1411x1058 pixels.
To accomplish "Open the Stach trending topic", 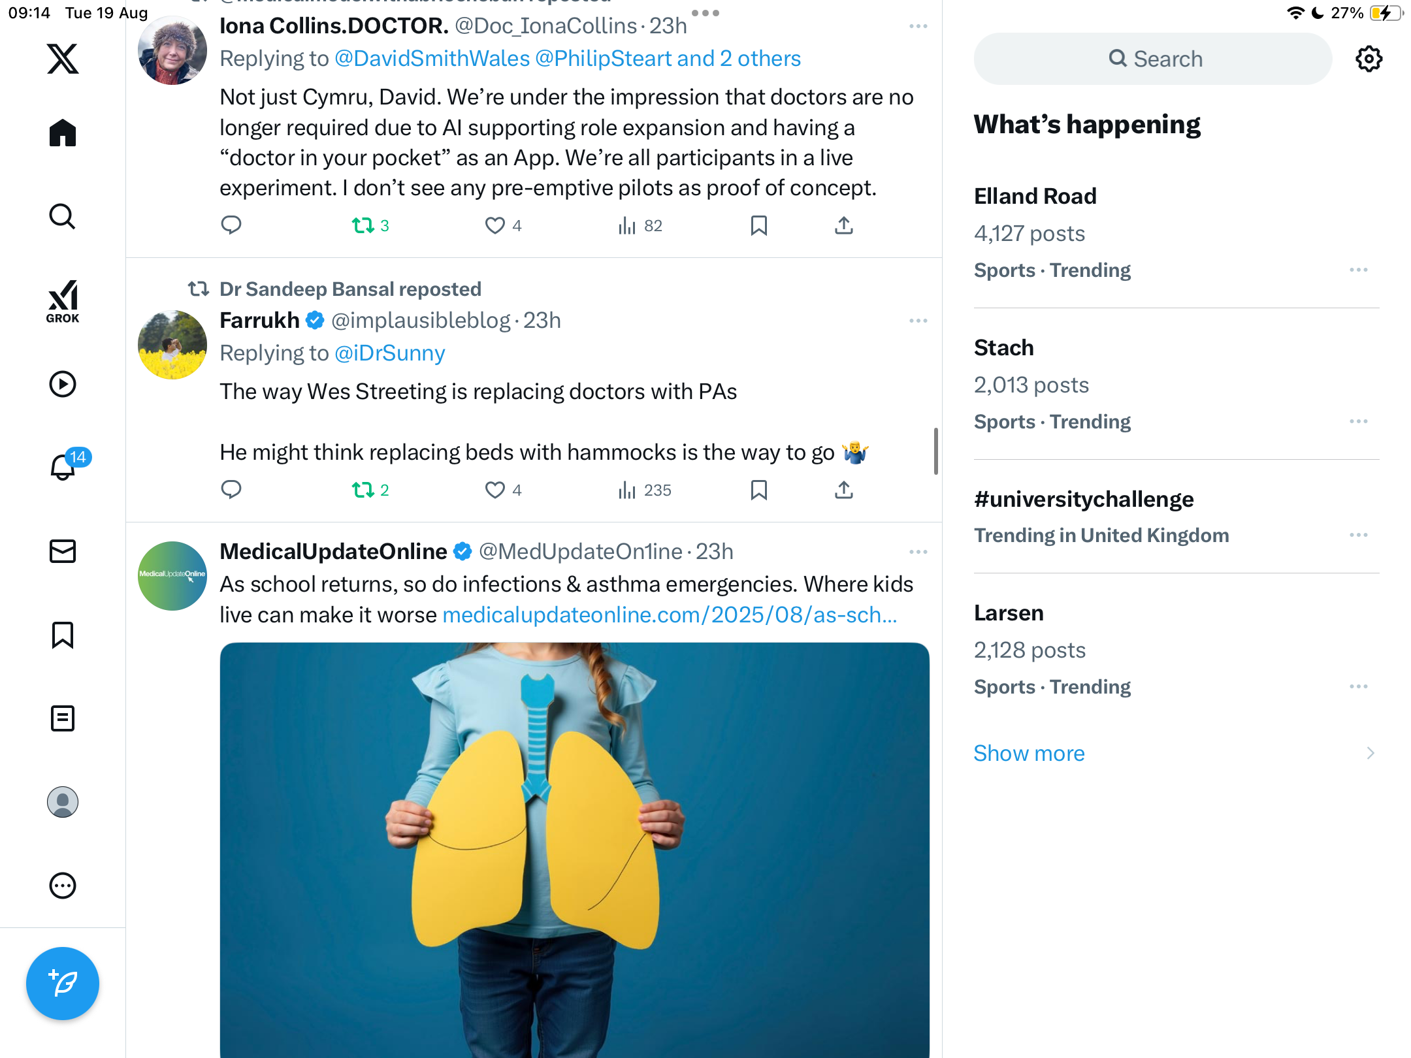I will 1004,347.
